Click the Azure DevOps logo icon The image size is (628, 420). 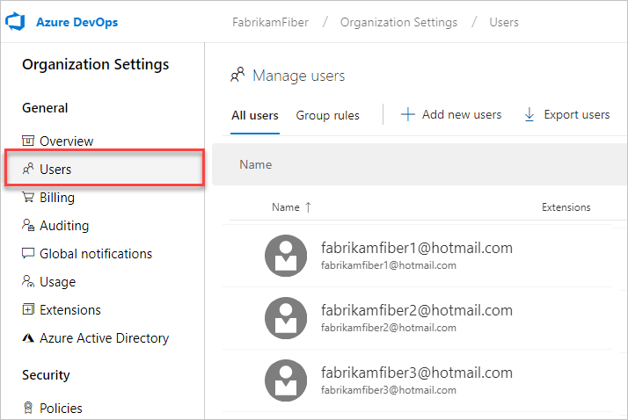coord(15,22)
